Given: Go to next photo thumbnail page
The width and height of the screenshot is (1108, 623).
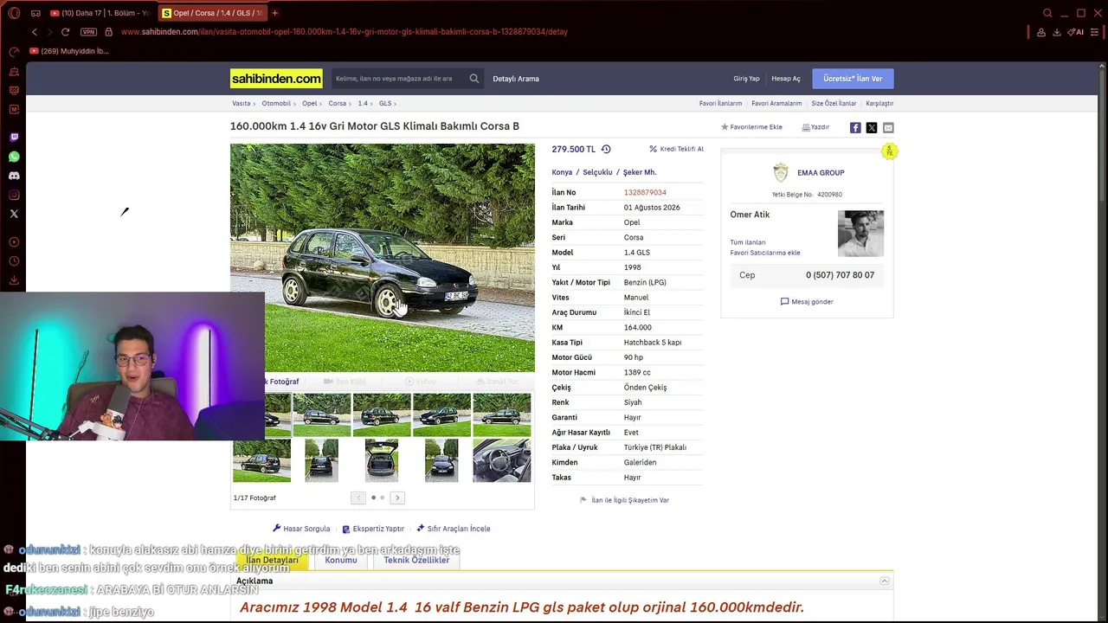Looking at the screenshot, I should point(397,498).
